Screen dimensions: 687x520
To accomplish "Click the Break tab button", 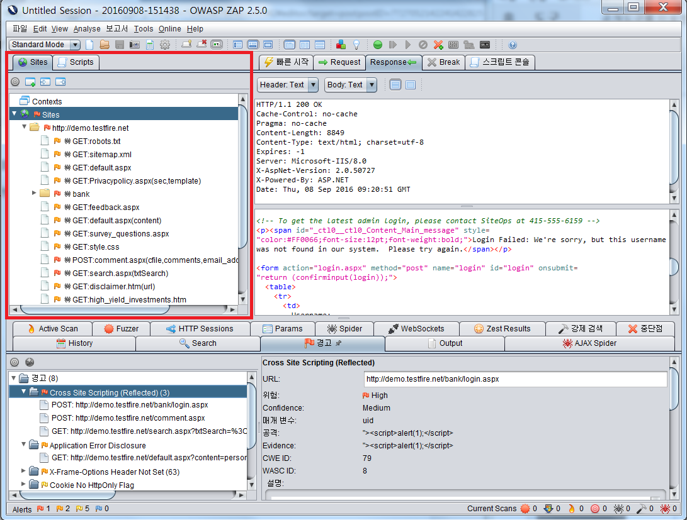I will [x=443, y=62].
